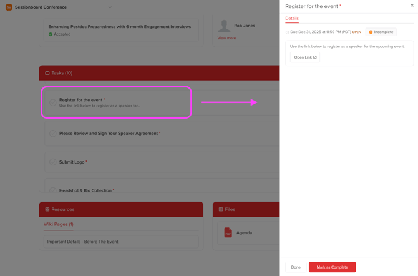The height and width of the screenshot is (276, 418).
Task: Check the Speaker Agreement task circle
Action: point(53,134)
